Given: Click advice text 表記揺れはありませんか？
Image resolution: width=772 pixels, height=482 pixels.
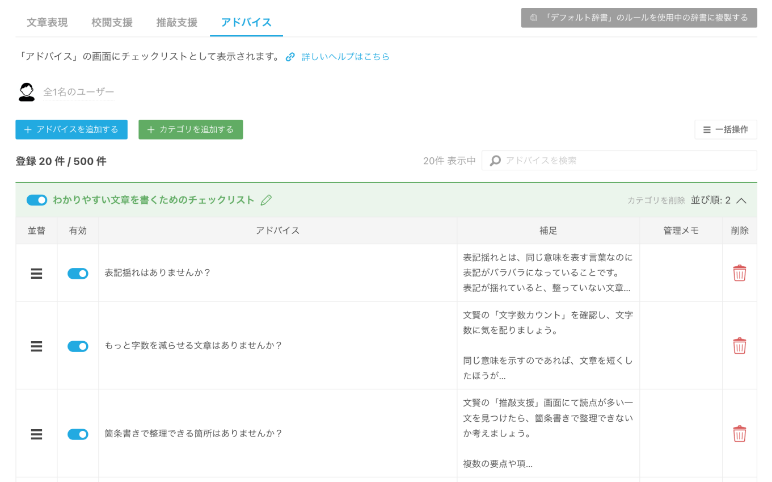Looking at the screenshot, I should pos(158,273).
